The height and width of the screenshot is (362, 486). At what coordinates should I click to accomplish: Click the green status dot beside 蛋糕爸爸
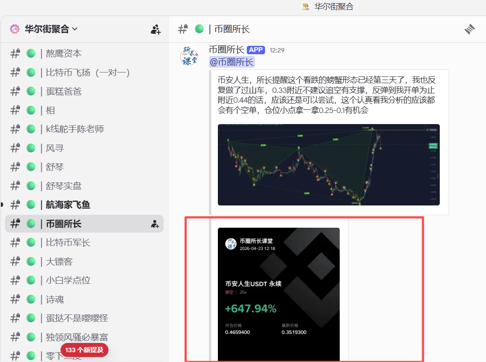tap(31, 92)
